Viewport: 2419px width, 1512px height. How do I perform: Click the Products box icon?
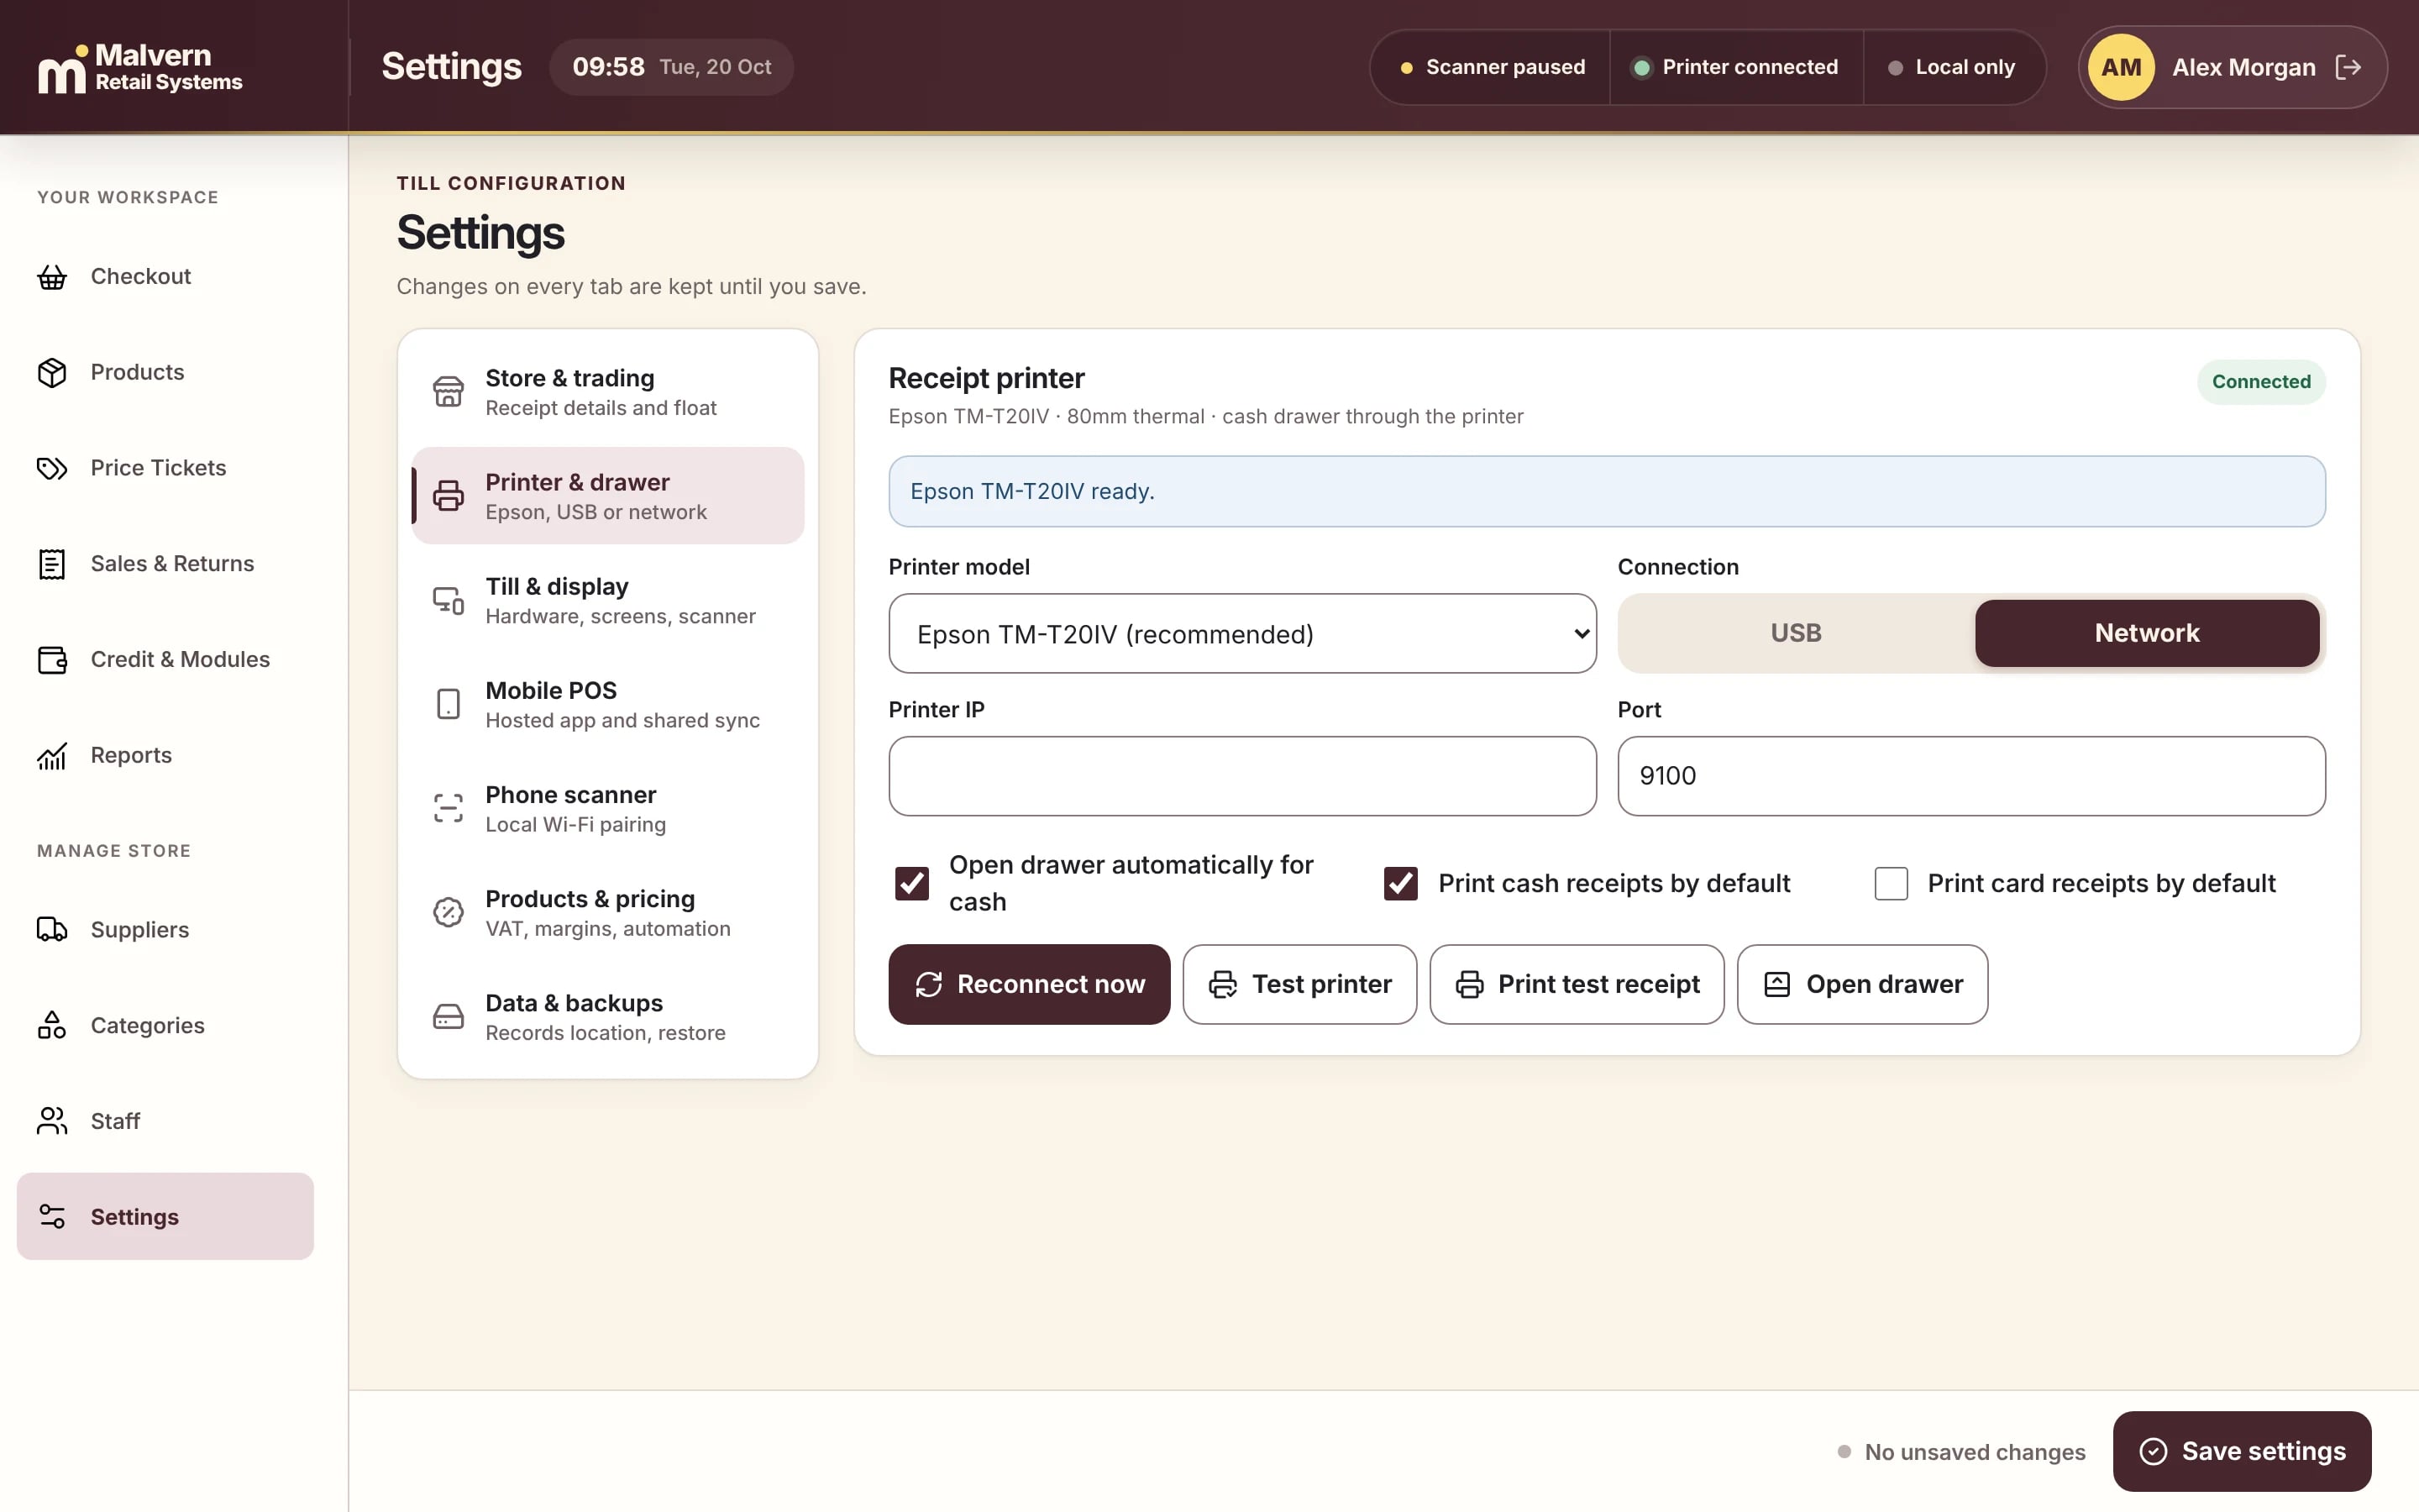(52, 372)
